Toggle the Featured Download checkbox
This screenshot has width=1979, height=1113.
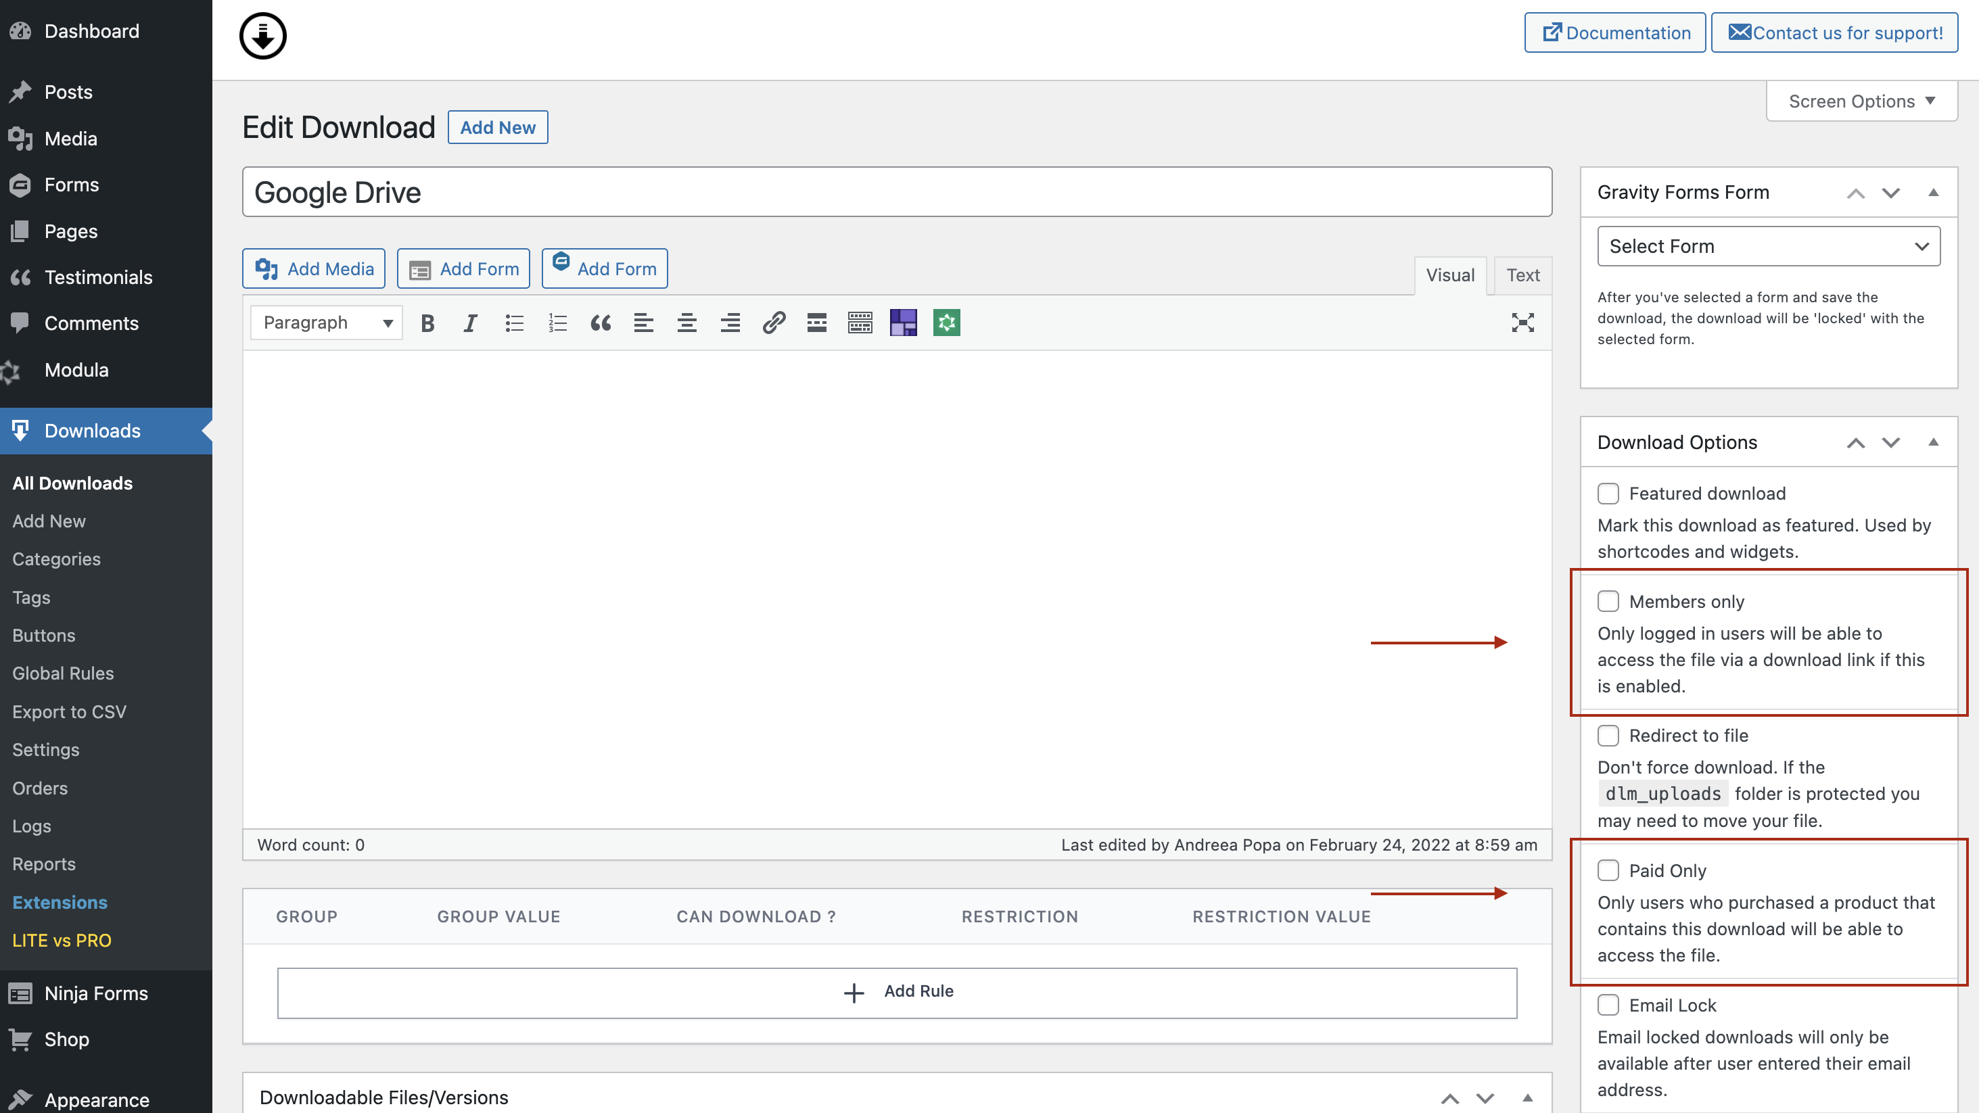tap(1608, 494)
